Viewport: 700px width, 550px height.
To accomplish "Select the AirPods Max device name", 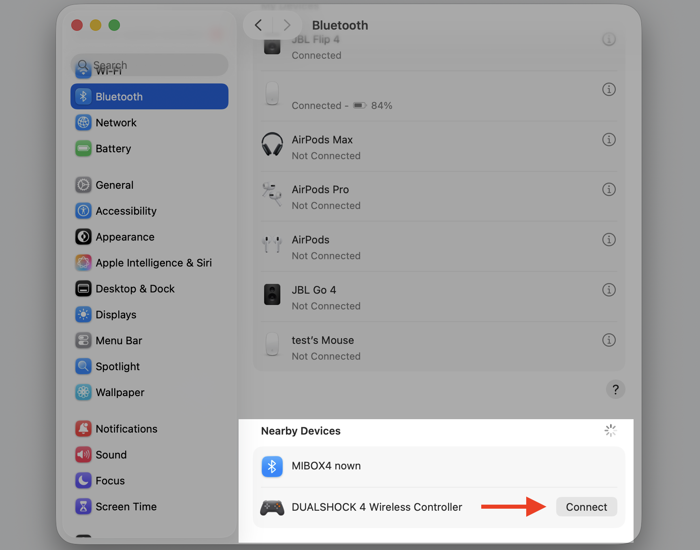I will [x=322, y=140].
